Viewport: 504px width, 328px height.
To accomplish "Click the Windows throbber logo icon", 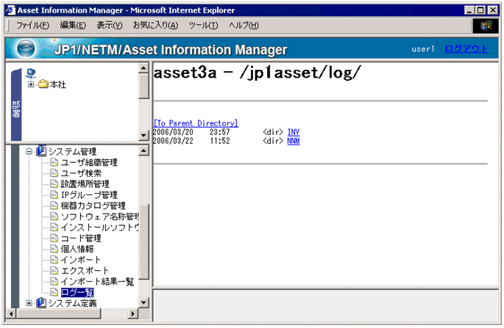I will point(486,26).
